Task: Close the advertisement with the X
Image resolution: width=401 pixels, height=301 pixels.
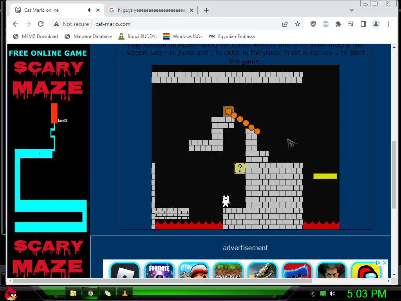Action: click(385, 263)
